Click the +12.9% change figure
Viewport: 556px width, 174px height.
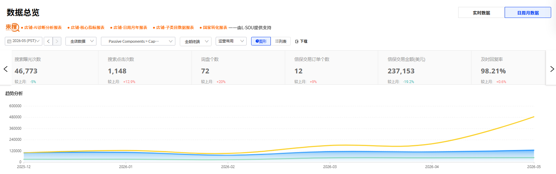(x=129, y=82)
